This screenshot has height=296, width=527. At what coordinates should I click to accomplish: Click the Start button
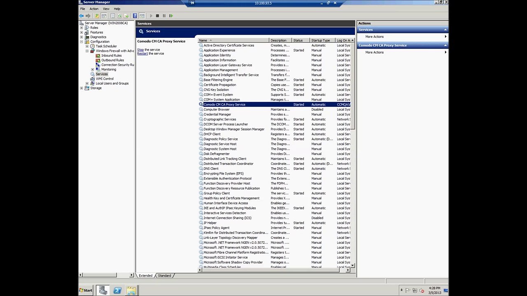(x=86, y=290)
